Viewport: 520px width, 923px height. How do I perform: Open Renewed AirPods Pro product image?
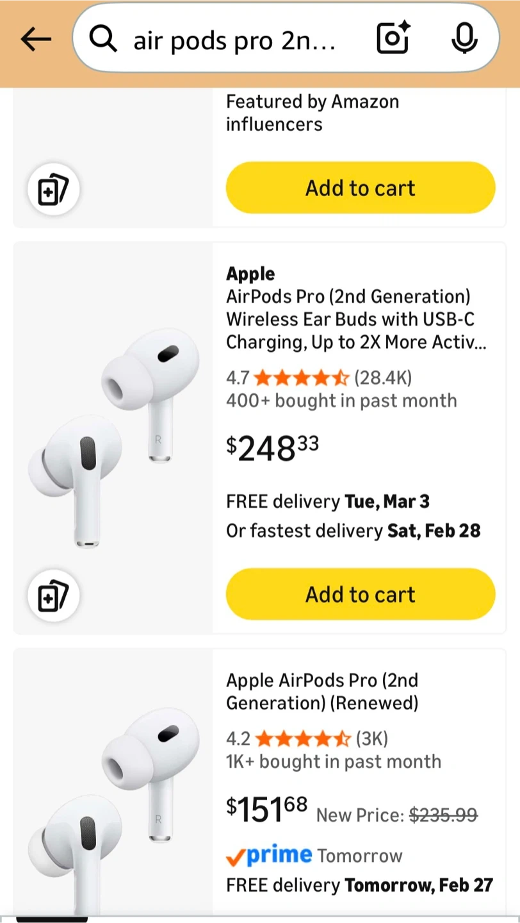pyautogui.click(x=113, y=808)
